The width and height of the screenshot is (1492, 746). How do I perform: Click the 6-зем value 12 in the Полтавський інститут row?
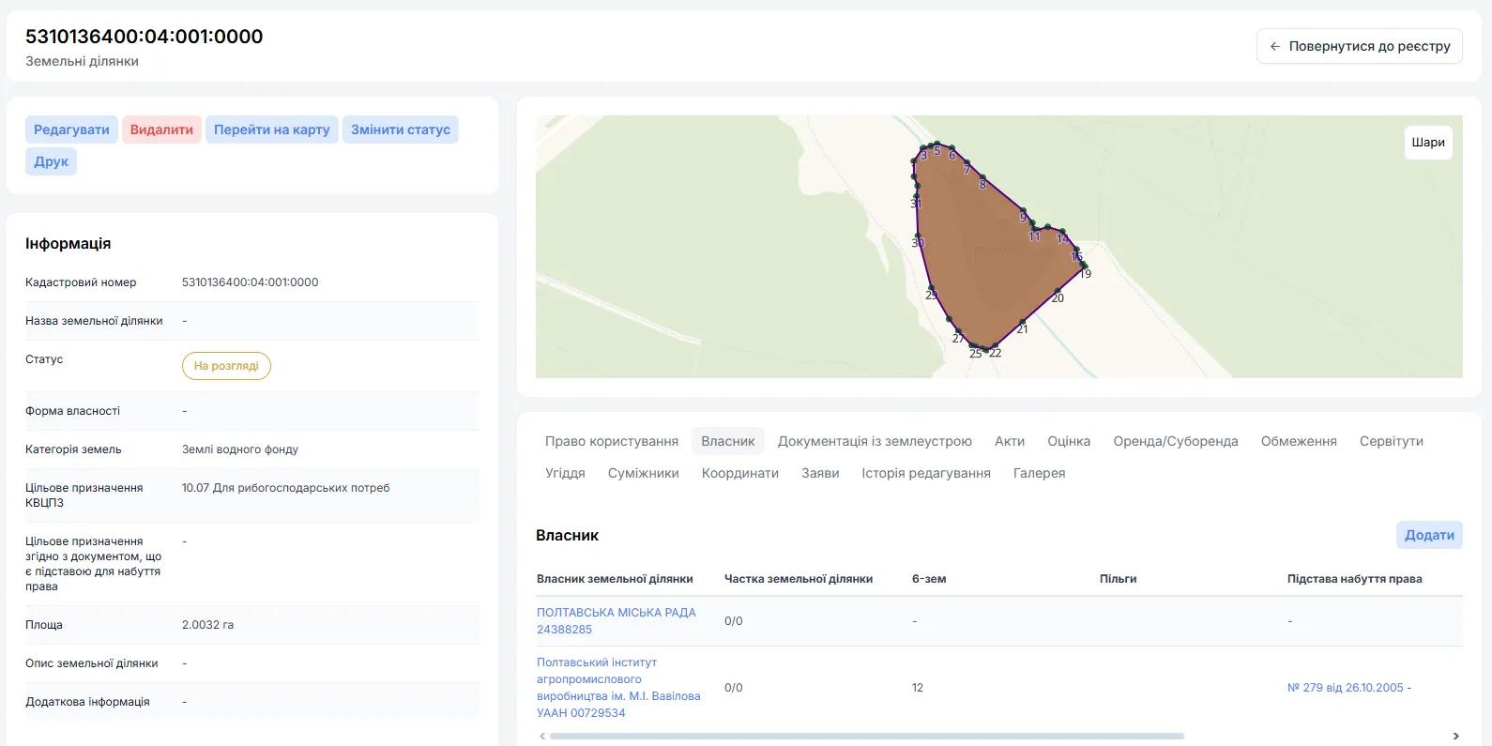pyautogui.click(x=918, y=688)
